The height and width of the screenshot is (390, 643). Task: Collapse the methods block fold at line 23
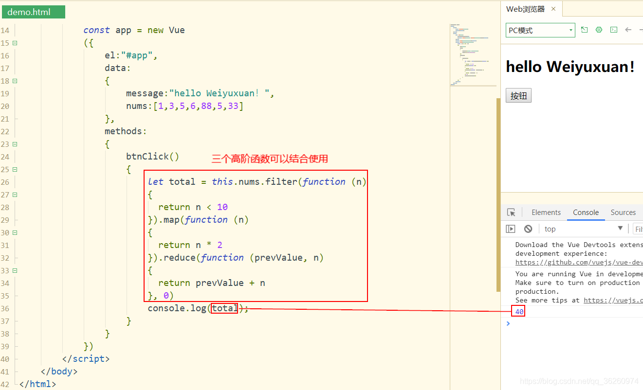pyautogui.click(x=15, y=144)
